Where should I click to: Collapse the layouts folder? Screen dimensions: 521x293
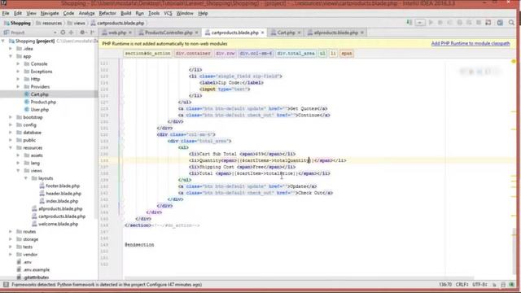pos(26,178)
